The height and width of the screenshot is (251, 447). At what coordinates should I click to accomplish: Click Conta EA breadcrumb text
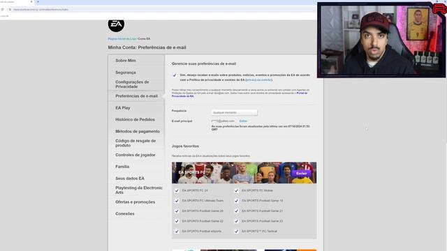tap(144, 39)
